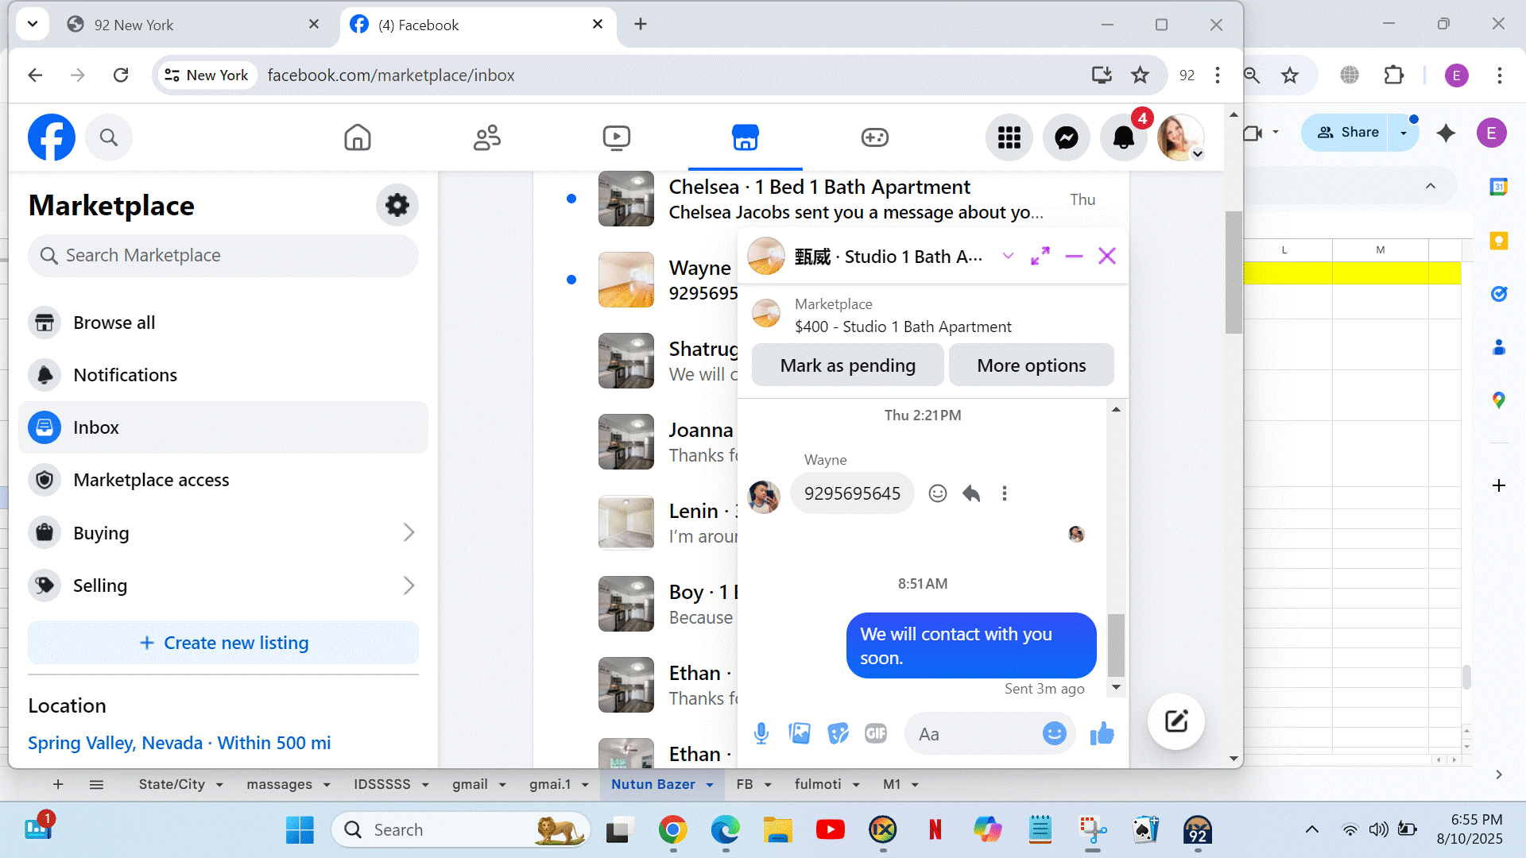1526x858 pixels.
Task: Click the chat conversation scrollbar thumb
Action: click(x=1116, y=643)
